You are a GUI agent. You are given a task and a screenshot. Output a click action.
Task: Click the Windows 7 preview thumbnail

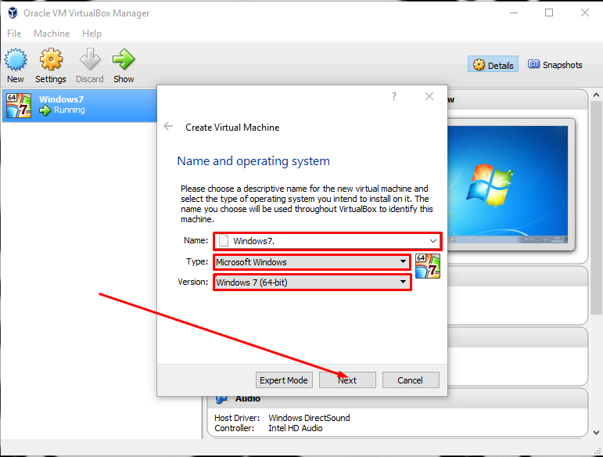(508, 185)
